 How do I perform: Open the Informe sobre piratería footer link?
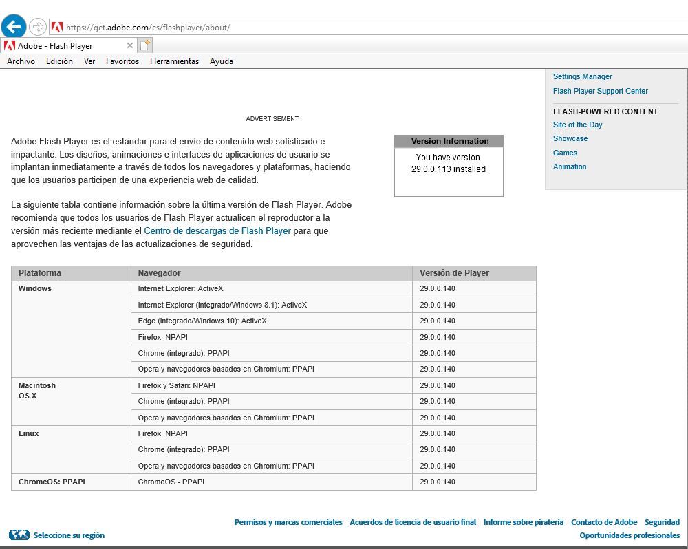[523, 522]
